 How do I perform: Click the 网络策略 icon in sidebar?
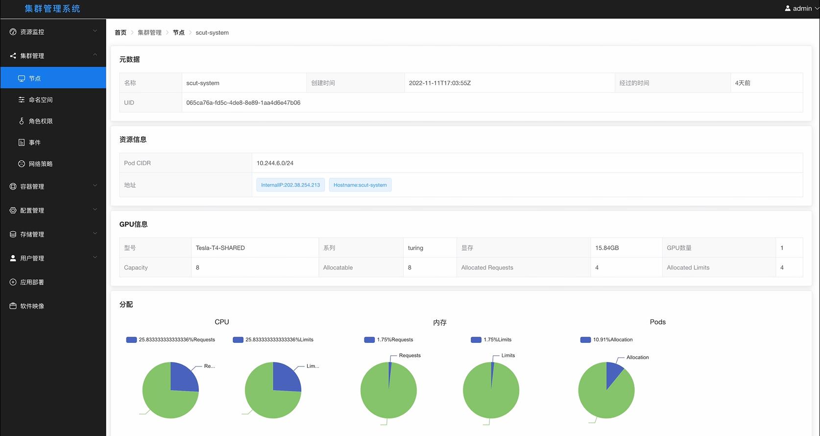point(22,164)
